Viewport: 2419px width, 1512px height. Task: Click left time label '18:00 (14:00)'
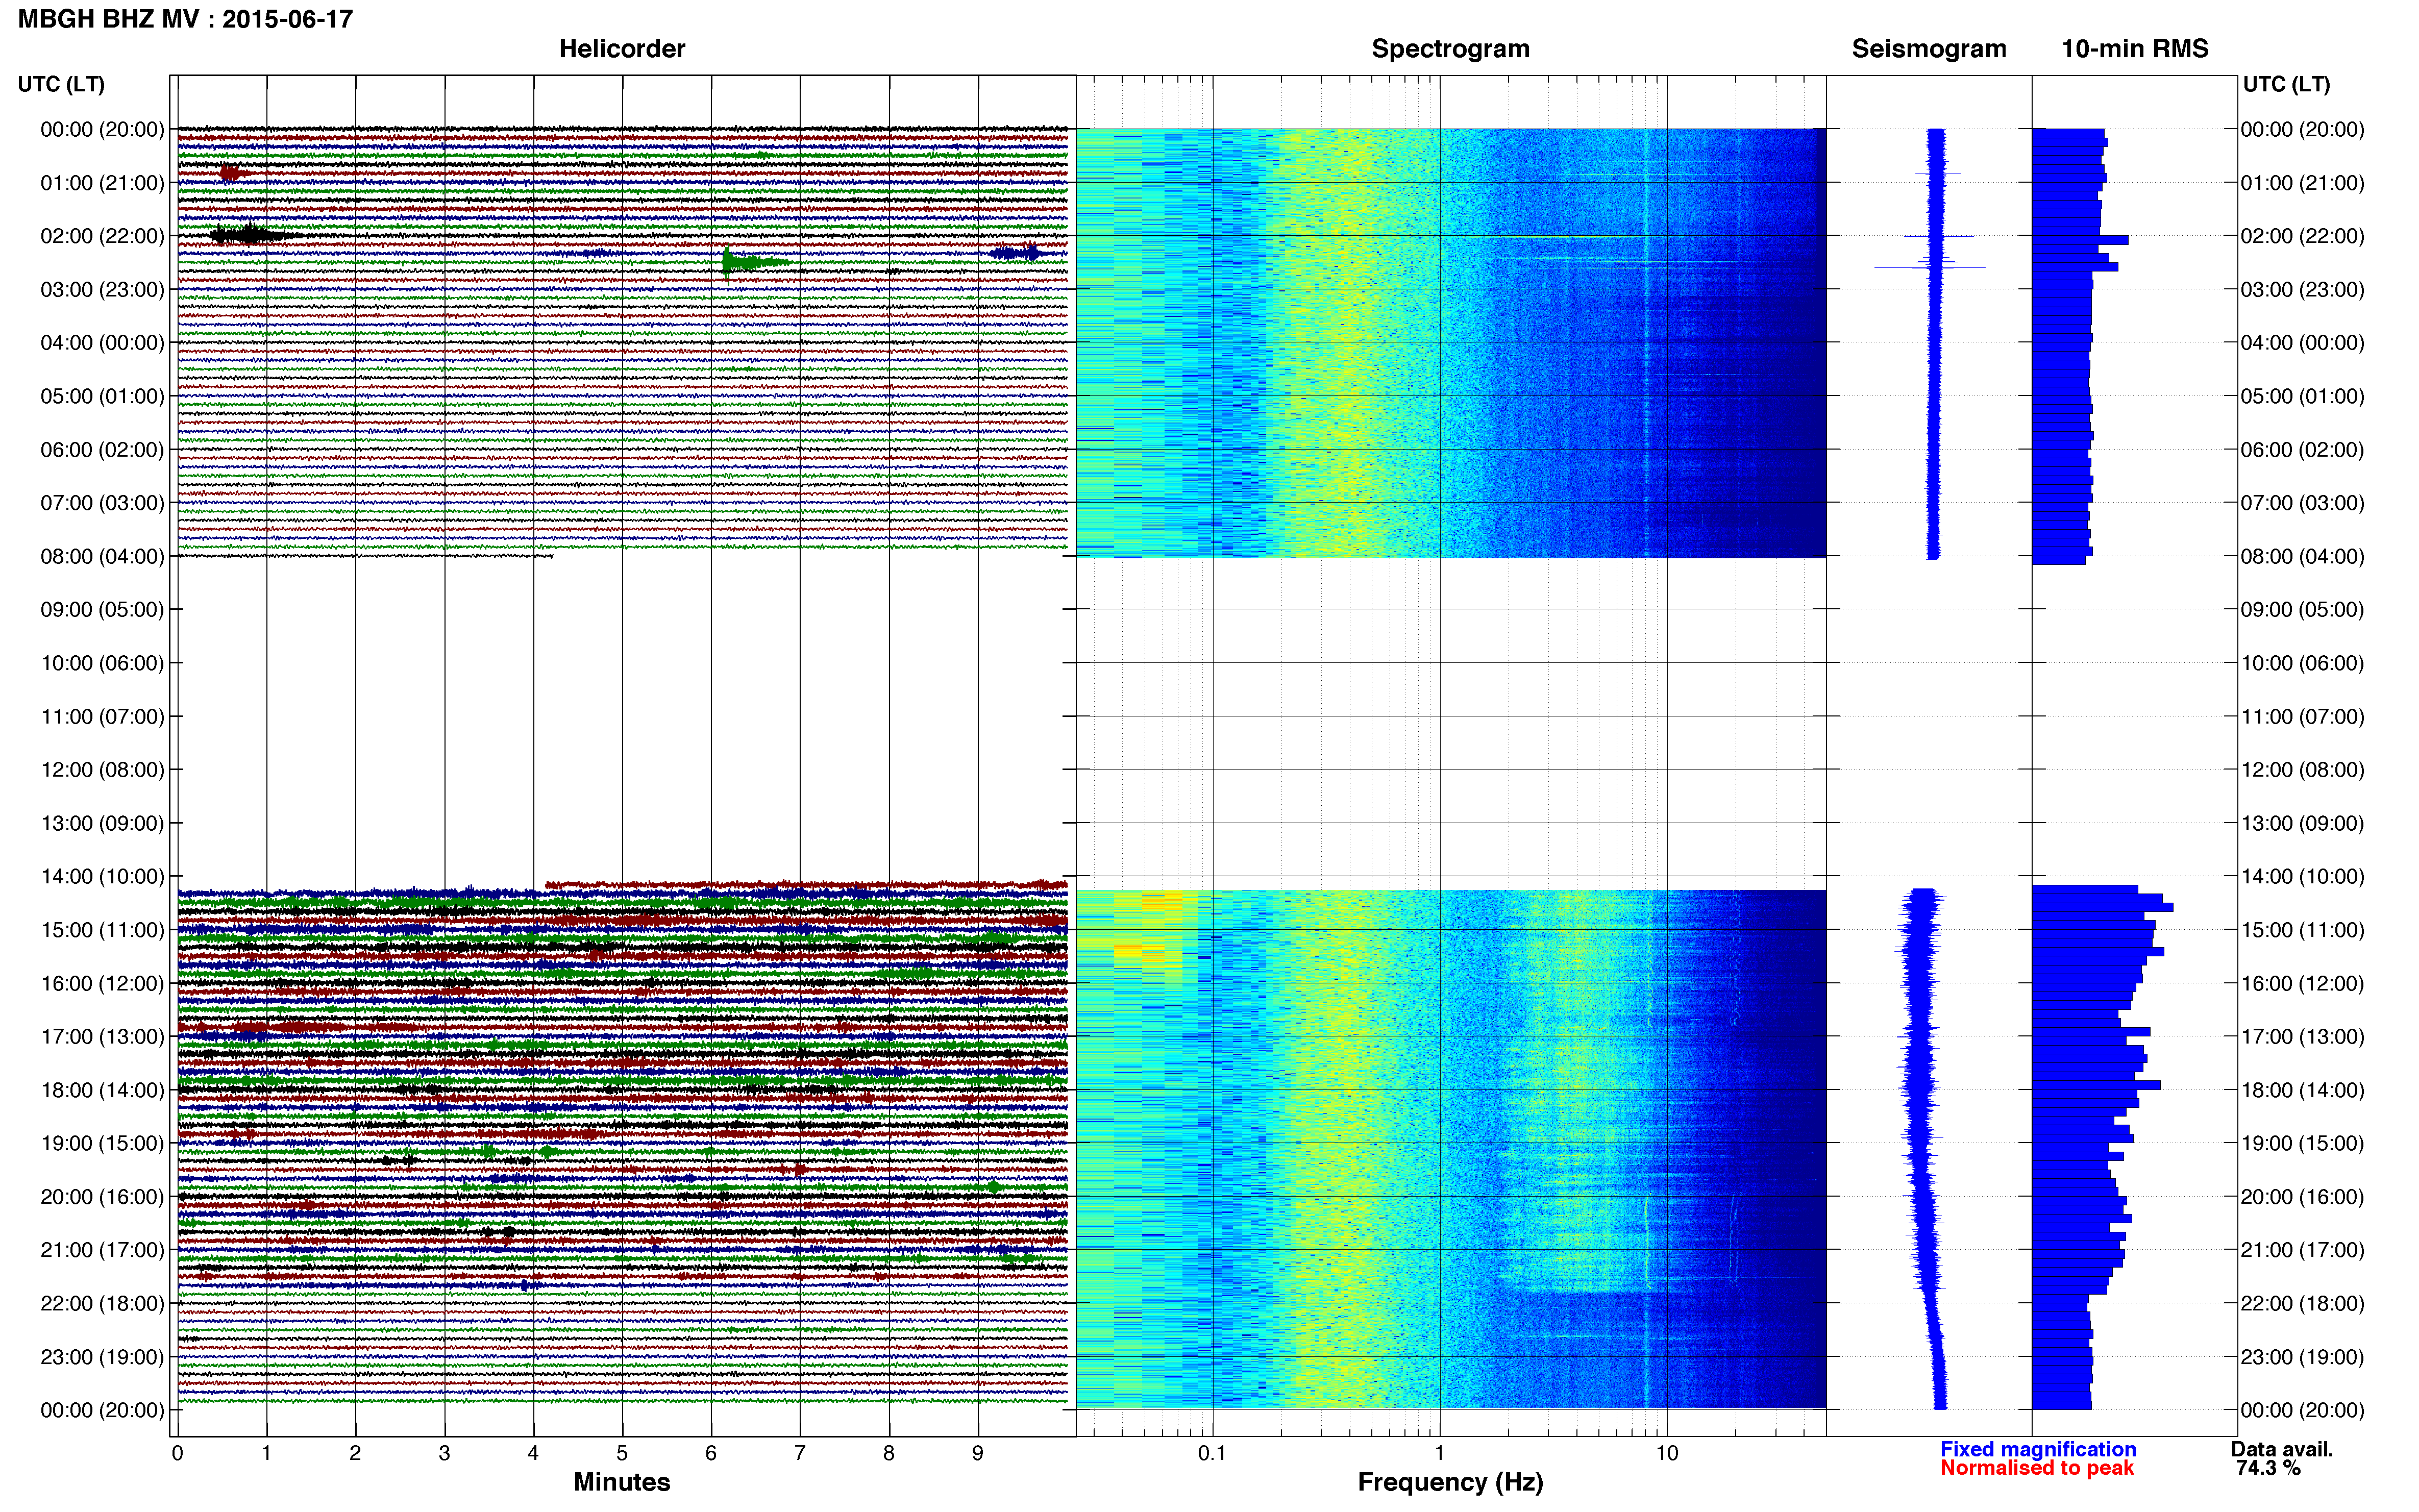[102, 1090]
